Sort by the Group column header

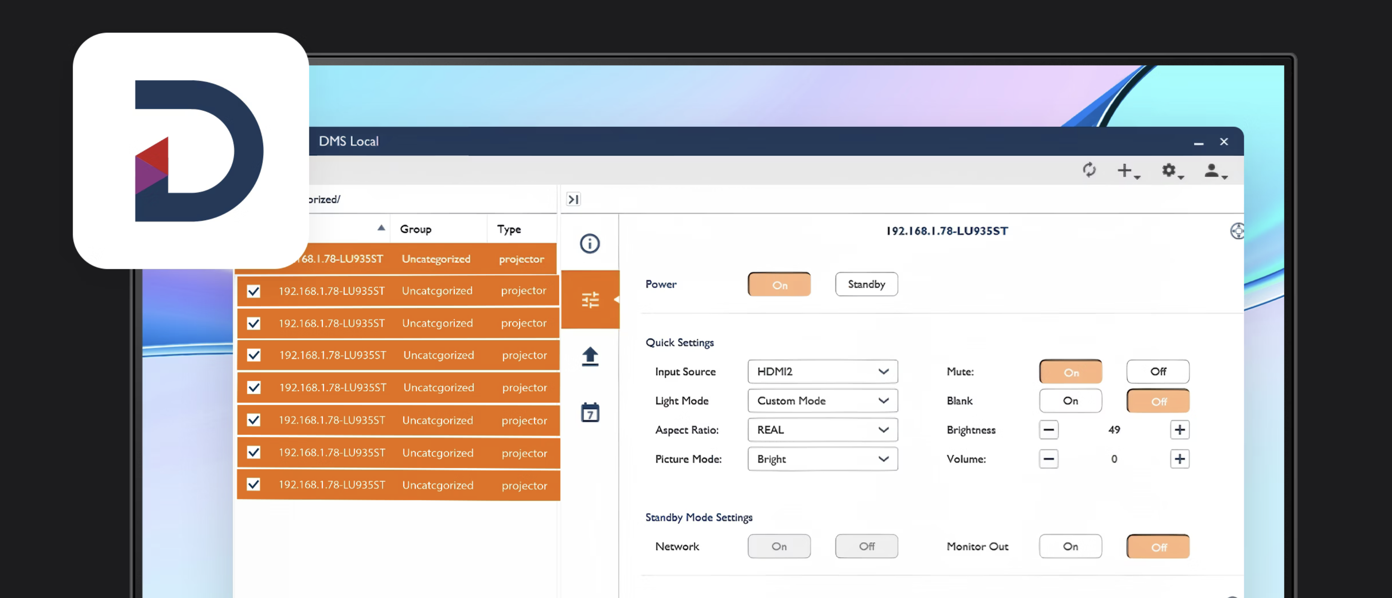[416, 229]
